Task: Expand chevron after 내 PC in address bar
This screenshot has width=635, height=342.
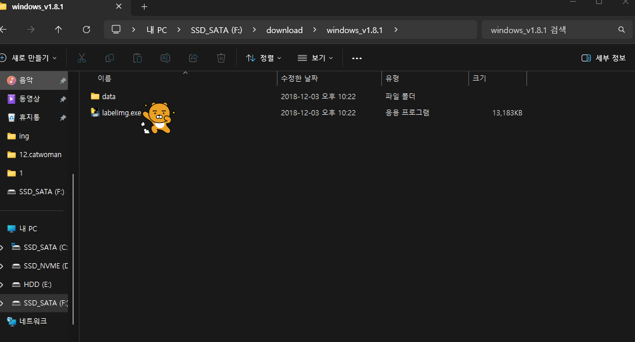Action: point(179,30)
